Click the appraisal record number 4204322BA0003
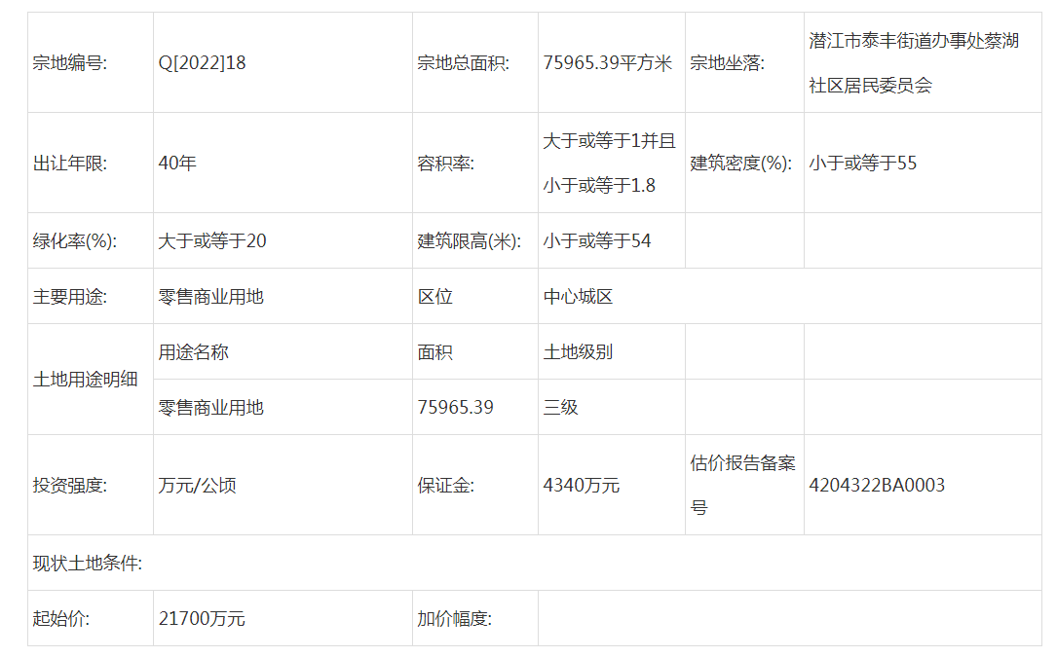 (x=876, y=486)
